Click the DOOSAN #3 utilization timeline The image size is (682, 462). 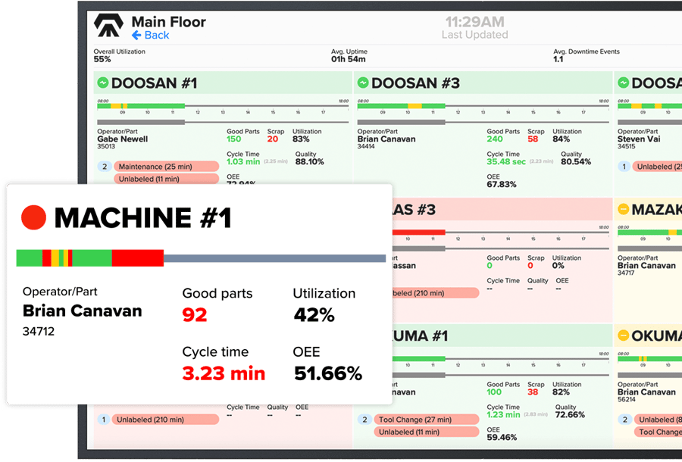pos(483,106)
